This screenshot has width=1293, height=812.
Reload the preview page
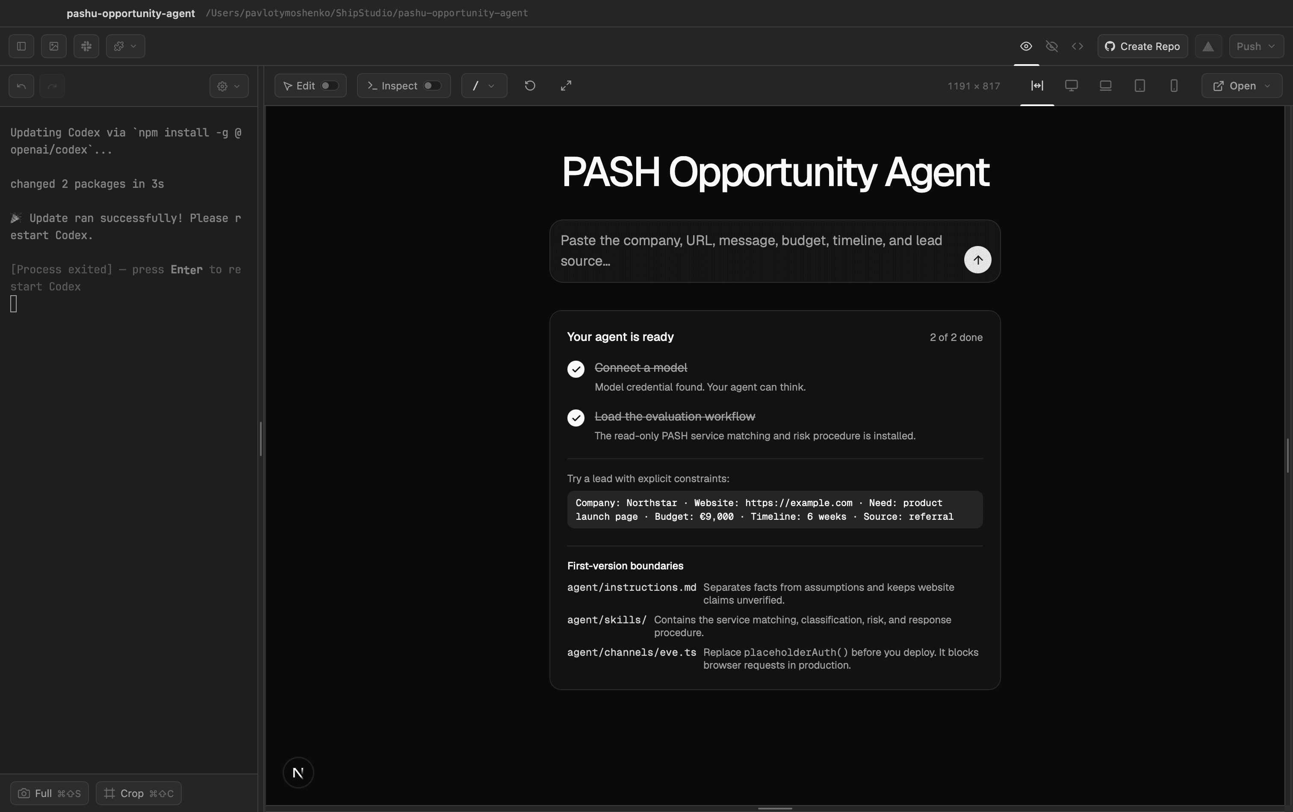point(530,86)
